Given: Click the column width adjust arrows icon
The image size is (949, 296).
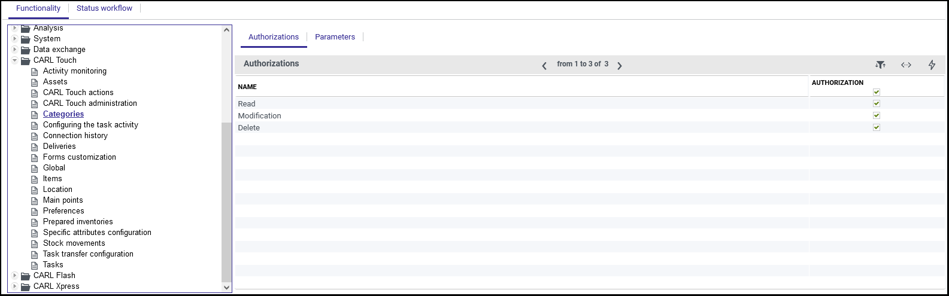Looking at the screenshot, I should pos(906,65).
